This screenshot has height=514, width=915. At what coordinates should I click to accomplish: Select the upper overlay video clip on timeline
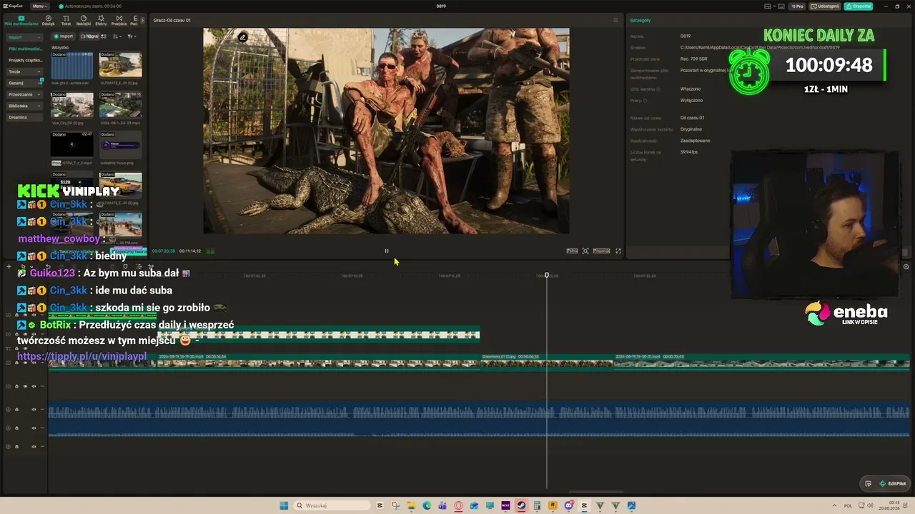[x=319, y=334]
